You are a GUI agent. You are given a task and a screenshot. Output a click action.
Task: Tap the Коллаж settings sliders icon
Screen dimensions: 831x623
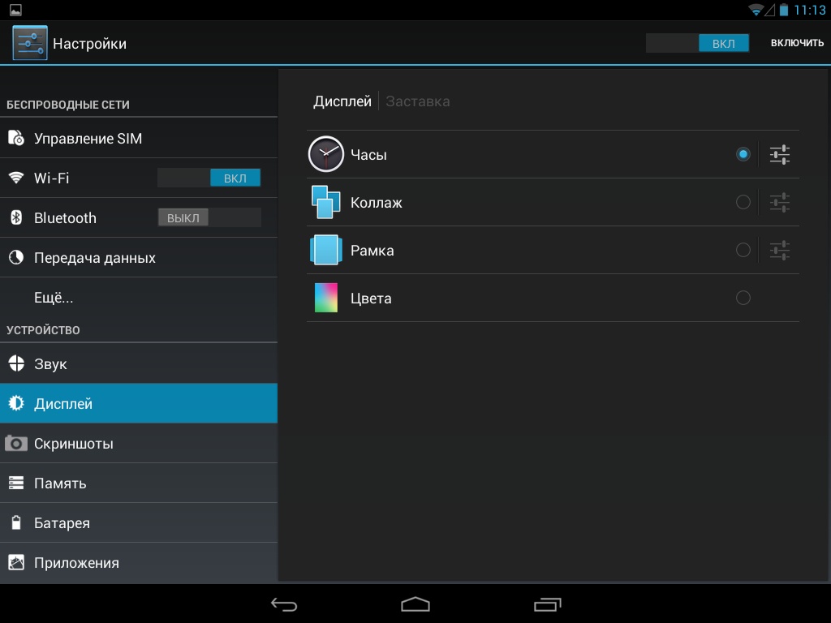coord(779,202)
